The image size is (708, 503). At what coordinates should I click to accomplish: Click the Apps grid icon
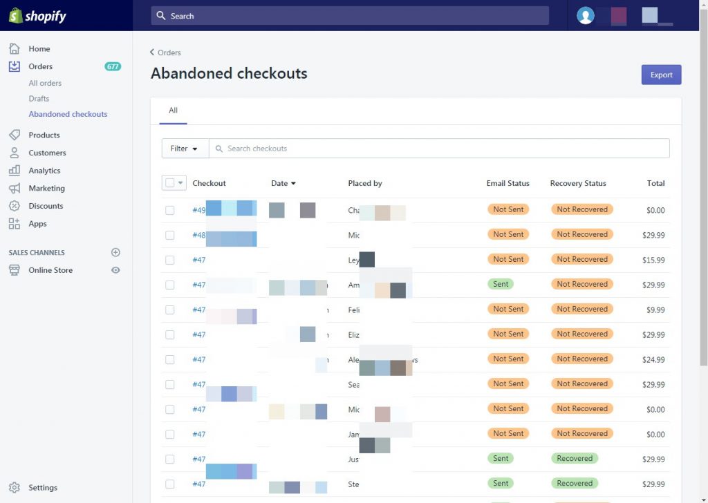click(15, 224)
